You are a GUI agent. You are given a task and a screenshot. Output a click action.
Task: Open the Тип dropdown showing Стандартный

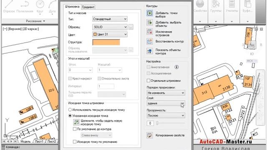click(x=110, y=19)
